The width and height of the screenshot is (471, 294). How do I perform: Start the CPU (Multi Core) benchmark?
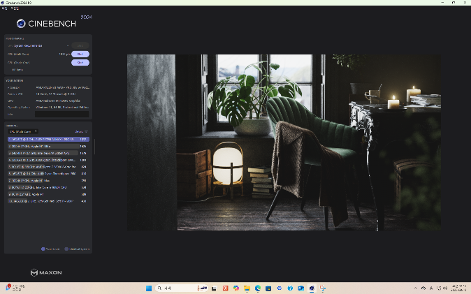pos(80,54)
